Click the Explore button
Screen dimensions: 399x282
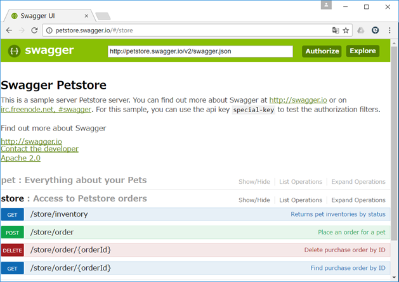[x=363, y=51]
